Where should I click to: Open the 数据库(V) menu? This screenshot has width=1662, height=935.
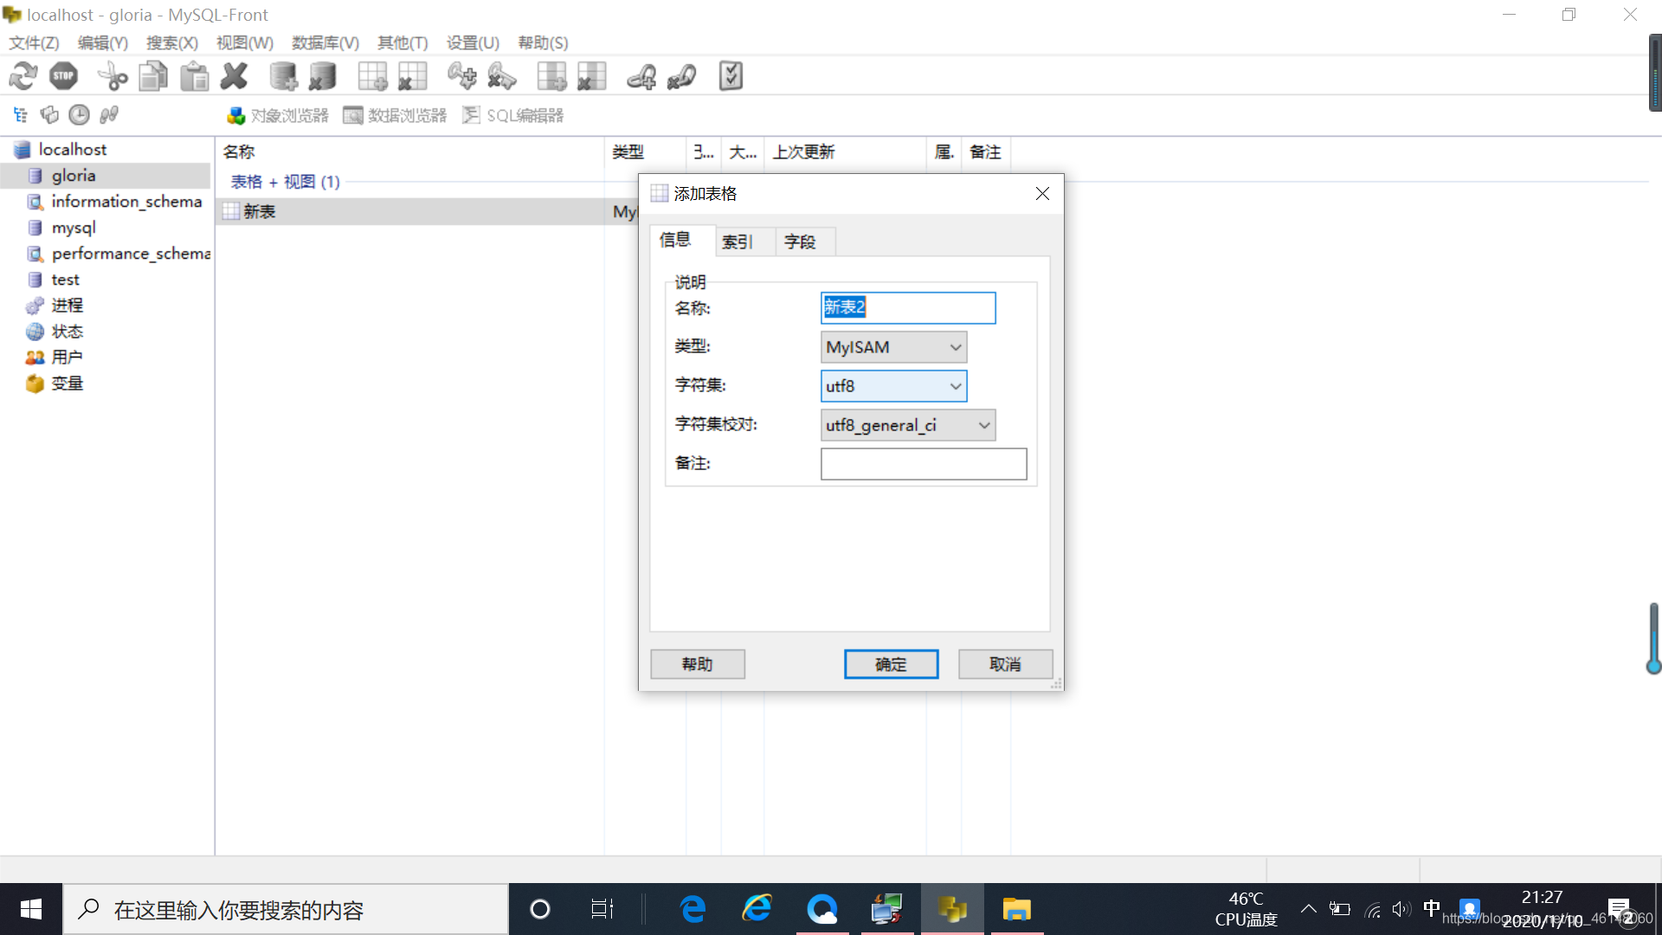click(x=325, y=42)
